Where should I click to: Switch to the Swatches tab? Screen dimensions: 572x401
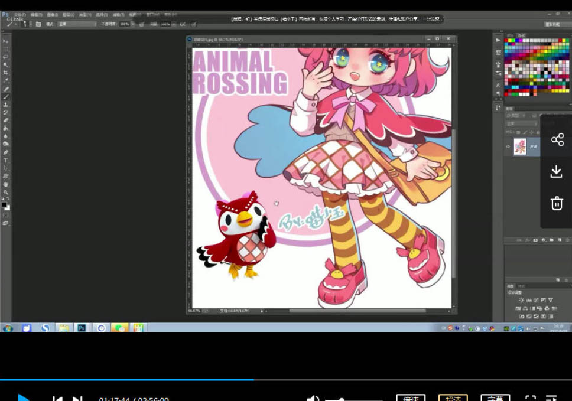[x=522, y=35]
